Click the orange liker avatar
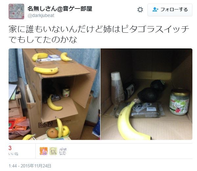Screen dimensions: 197x171 (44, 151)
